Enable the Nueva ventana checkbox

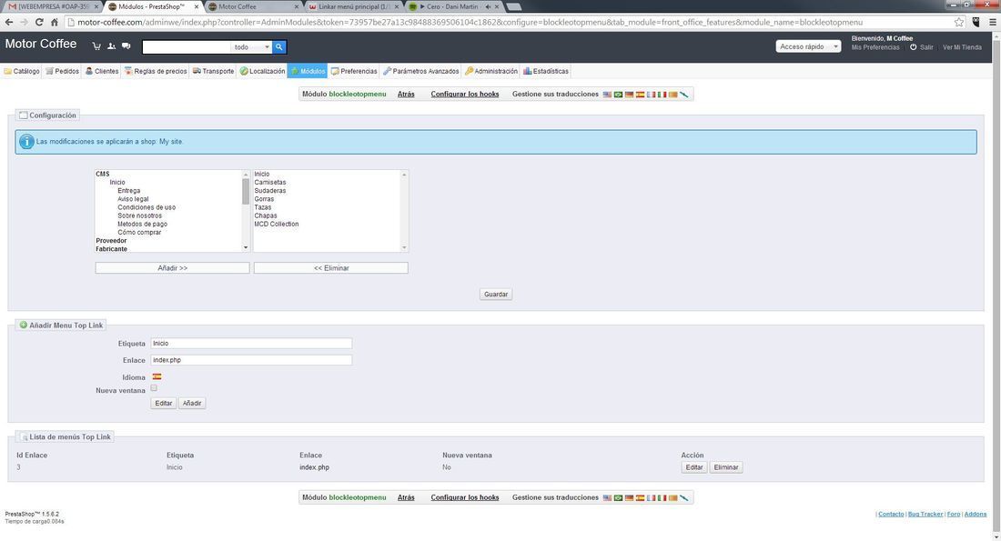click(x=154, y=388)
